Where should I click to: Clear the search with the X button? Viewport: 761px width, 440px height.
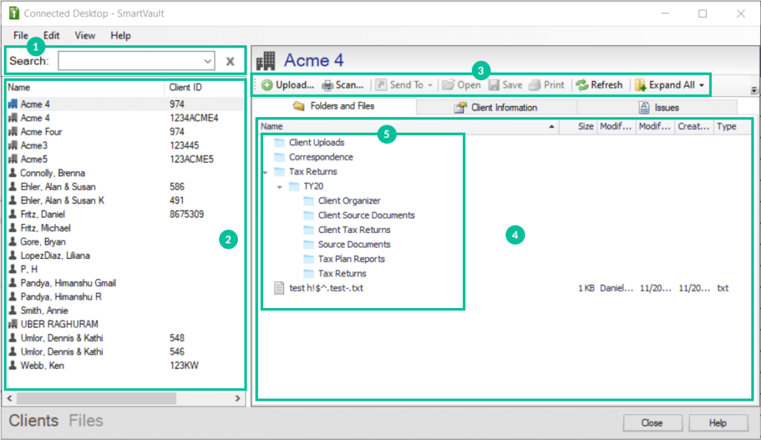click(230, 61)
